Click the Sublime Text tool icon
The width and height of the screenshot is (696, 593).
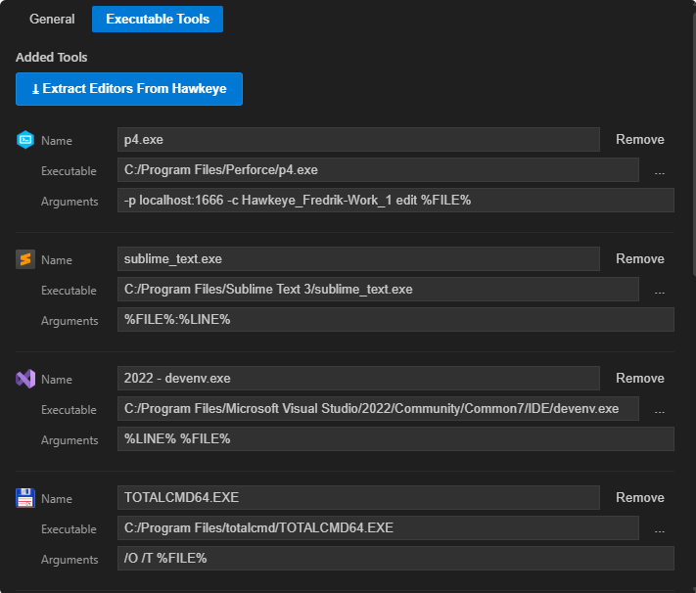[x=25, y=259]
